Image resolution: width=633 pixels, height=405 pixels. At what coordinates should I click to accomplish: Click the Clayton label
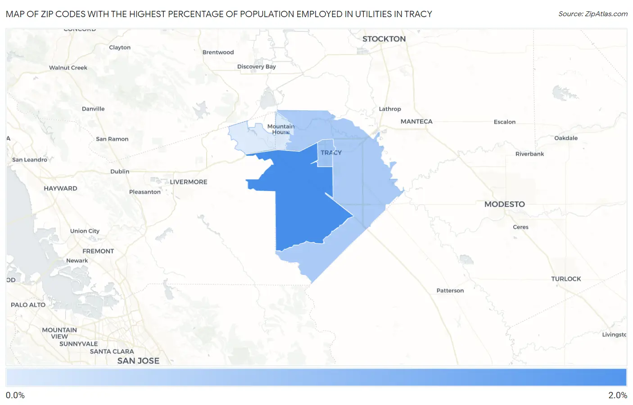pyautogui.click(x=120, y=48)
